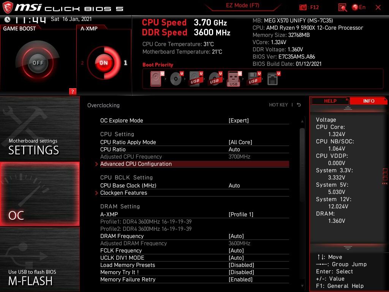The width and height of the screenshot is (389, 292).
Task: Close the BIOS with the X button
Action: (378, 8)
